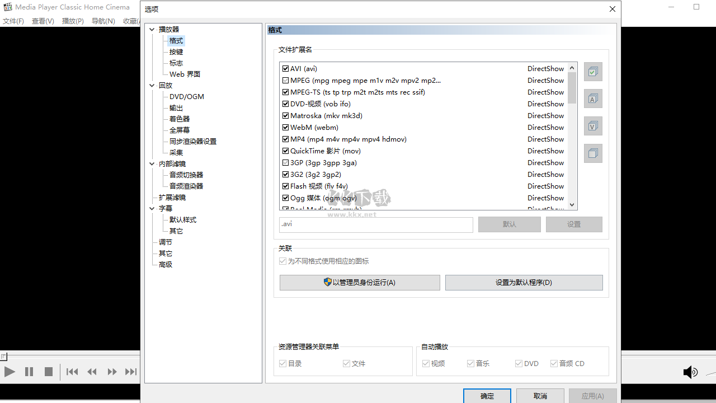The width and height of the screenshot is (716, 403).
Task: Click the 以管理员身份运行(A) button
Action: tap(360, 282)
